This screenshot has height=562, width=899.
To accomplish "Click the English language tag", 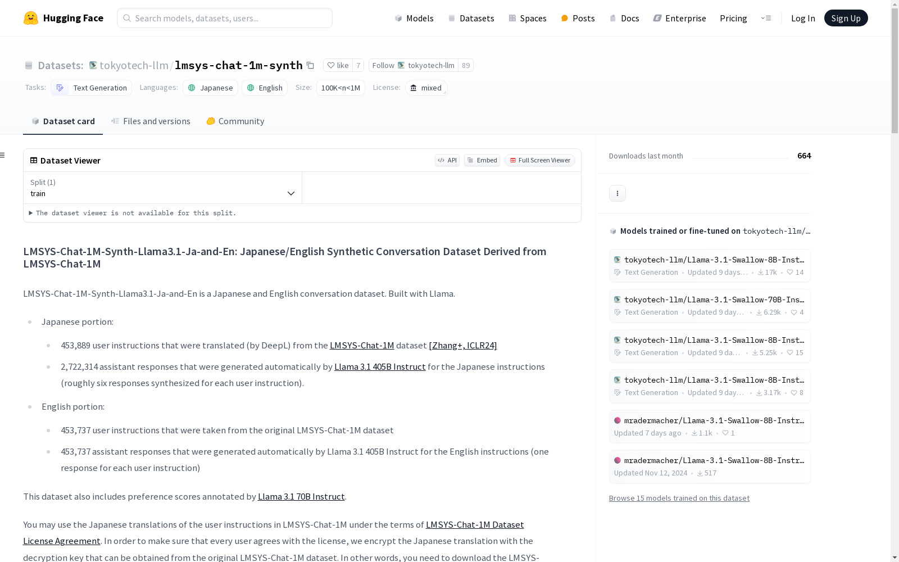I will (x=265, y=88).
